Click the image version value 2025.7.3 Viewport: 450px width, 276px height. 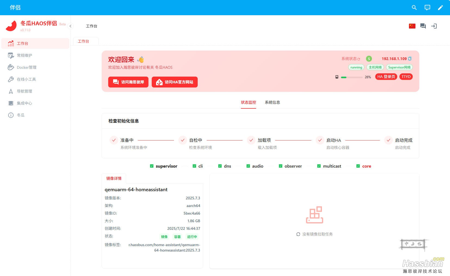coord(193,198)
